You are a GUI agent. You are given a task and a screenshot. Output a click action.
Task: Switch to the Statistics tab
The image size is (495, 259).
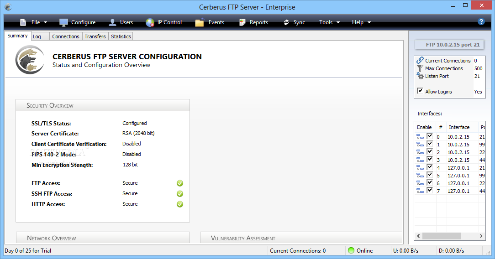click(x=121, y=36)
